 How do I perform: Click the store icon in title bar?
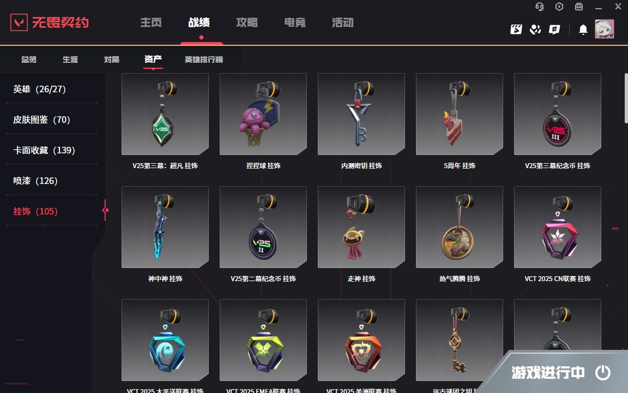pyautogui.click(x=579, y=7)
